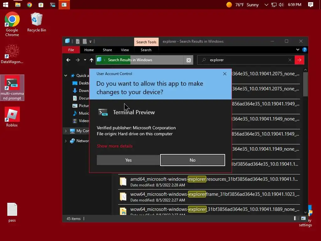Launch Chrome from the taskbar
Image resolution: width=321 pixels, height=241 pixels.
tap(29, 4)
